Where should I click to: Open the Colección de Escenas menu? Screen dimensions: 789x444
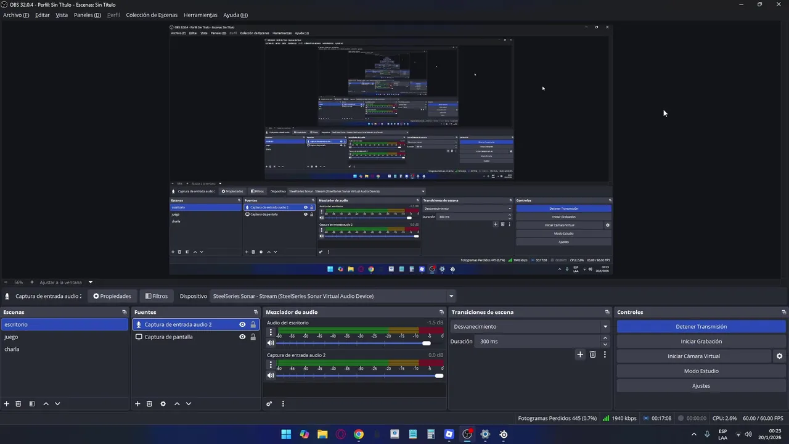pyautogui.click(x=152, y=15)
